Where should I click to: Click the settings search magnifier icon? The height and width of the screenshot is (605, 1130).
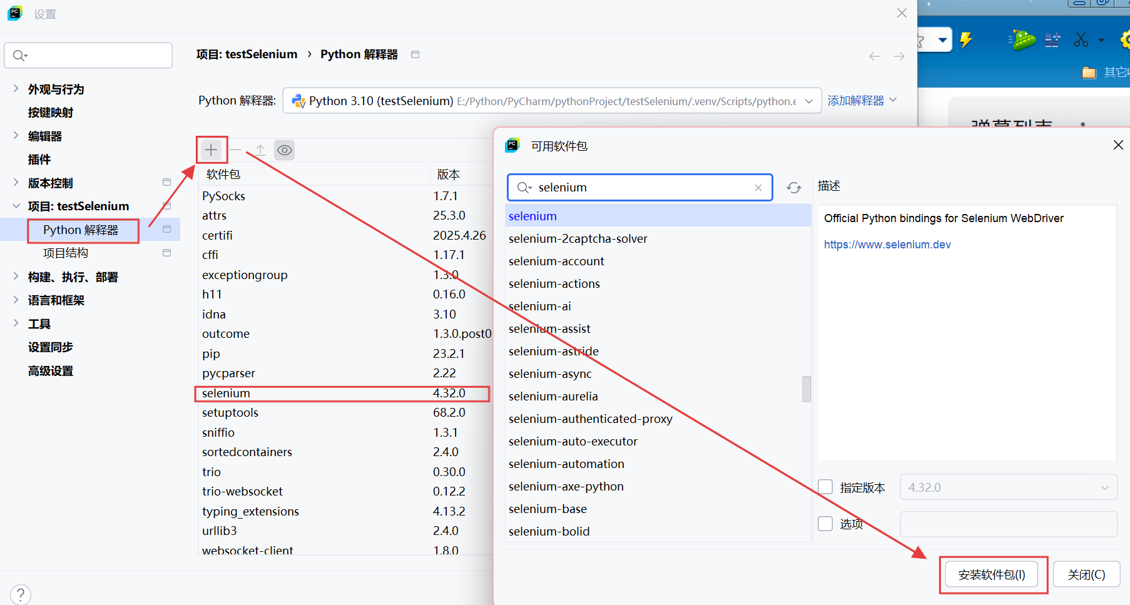pos(20,56)
